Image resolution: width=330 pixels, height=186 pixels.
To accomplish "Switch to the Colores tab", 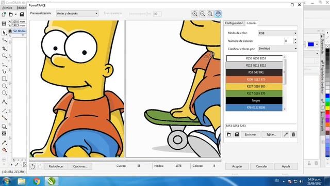I will tap(252, 23).
